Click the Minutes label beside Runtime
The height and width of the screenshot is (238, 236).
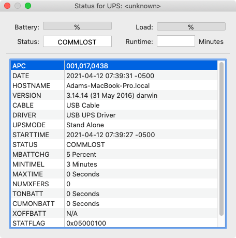(211, 41)
